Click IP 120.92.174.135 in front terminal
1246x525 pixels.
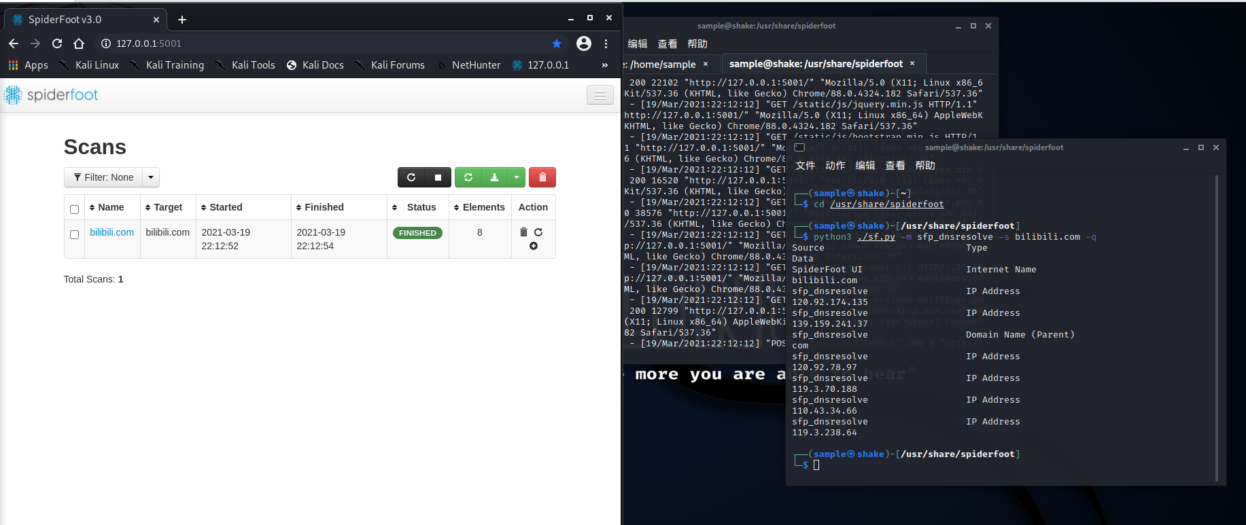[830, 302]
